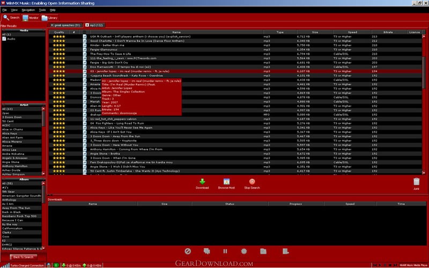Viewport: 429px width, 268px height.
Task: Select Alicia Keys in Artist filter
Action: [21, 133]
